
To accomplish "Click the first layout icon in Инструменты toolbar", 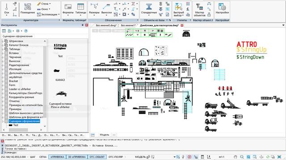I will pos(4,31).
